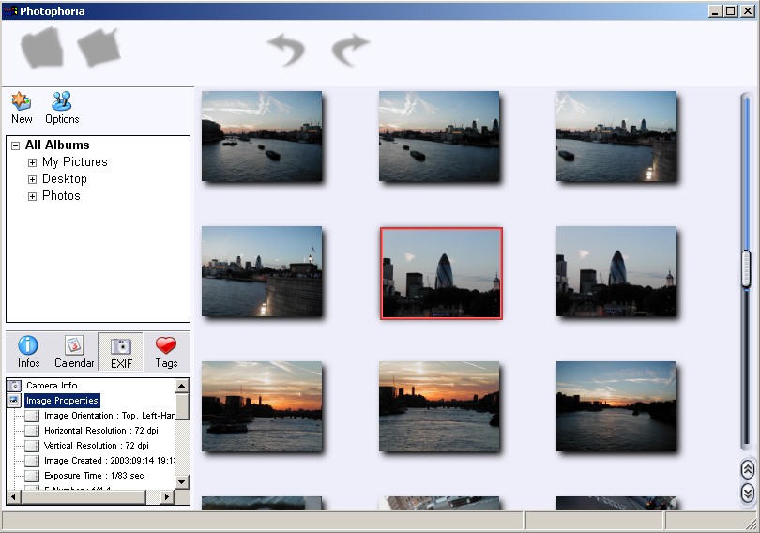
Task: Click the gallery page-up double chevron button
Action: coord(748,469)
